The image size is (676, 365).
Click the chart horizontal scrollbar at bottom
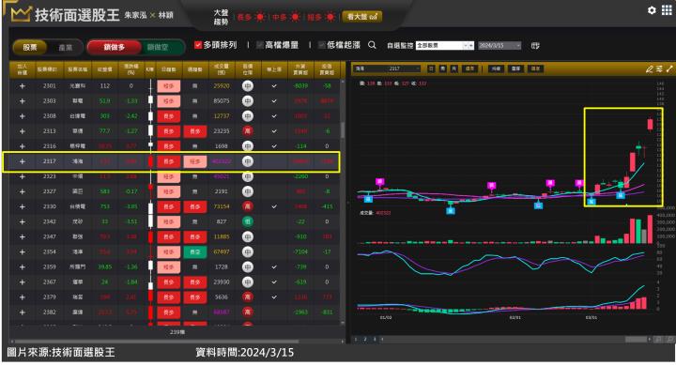pos(515,340)
